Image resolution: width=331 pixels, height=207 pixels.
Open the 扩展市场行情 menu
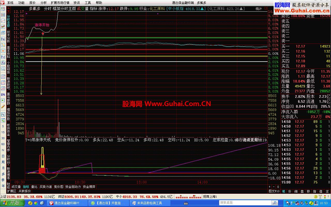click(x=60, y=3)
